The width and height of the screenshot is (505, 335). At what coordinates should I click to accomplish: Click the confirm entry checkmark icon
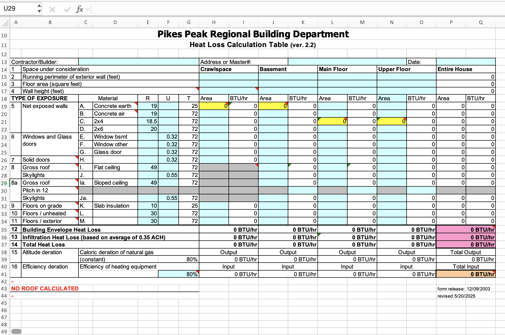67,9
